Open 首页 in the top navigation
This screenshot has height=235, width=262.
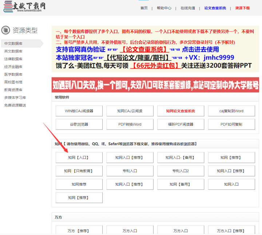(x=144, y=8)
